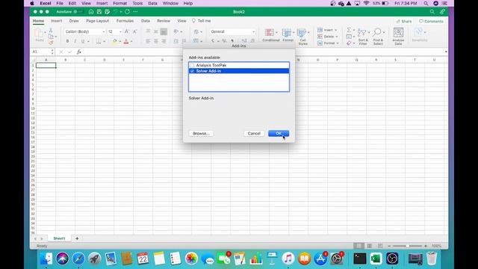Open the Format menu in menu bar
This screenshot has width=478, height=269.
(x=119, y=3)
